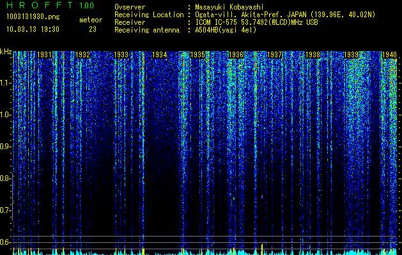This screenshot has width=402, height=255.
Task: Click the meteor count label
Action: (91, 20)
